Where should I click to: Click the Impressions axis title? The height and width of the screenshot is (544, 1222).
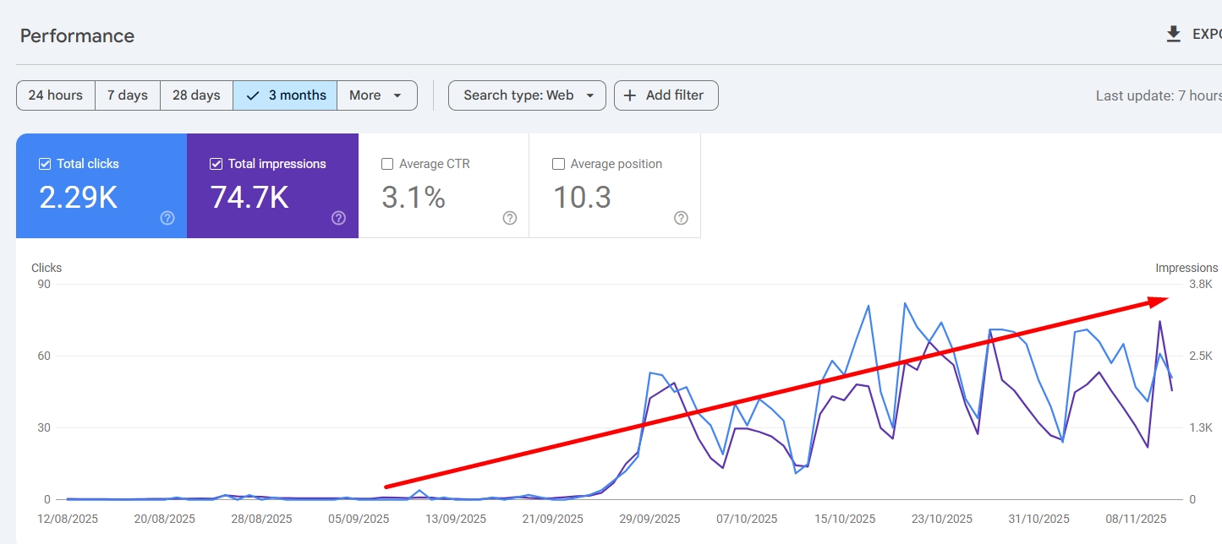[1186, 268]
